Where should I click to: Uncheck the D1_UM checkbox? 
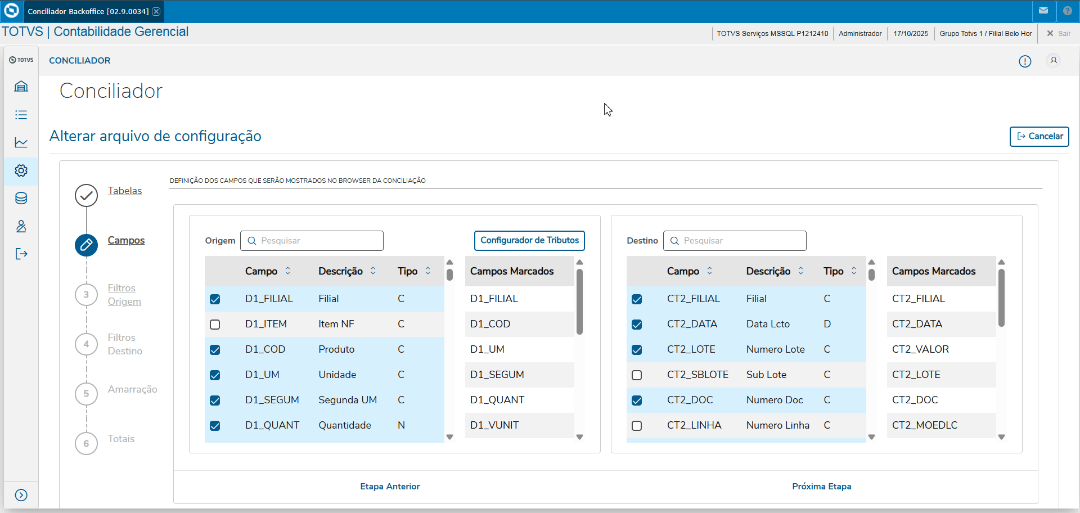(x=215, y=375)
